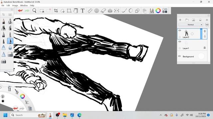Hide the Background layer eye
This screenshot has height=119, width=213.
(179, 56)
